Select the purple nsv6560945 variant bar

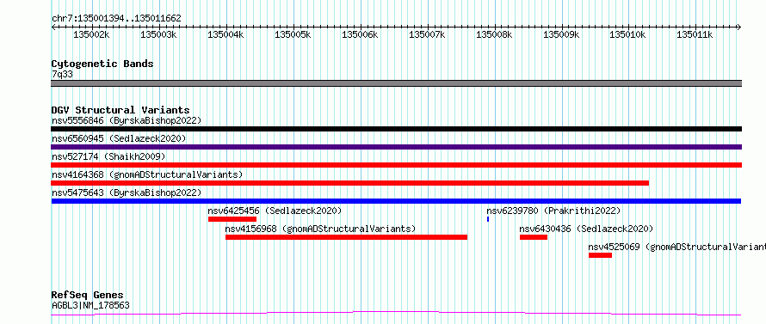[x=397, y=147]
